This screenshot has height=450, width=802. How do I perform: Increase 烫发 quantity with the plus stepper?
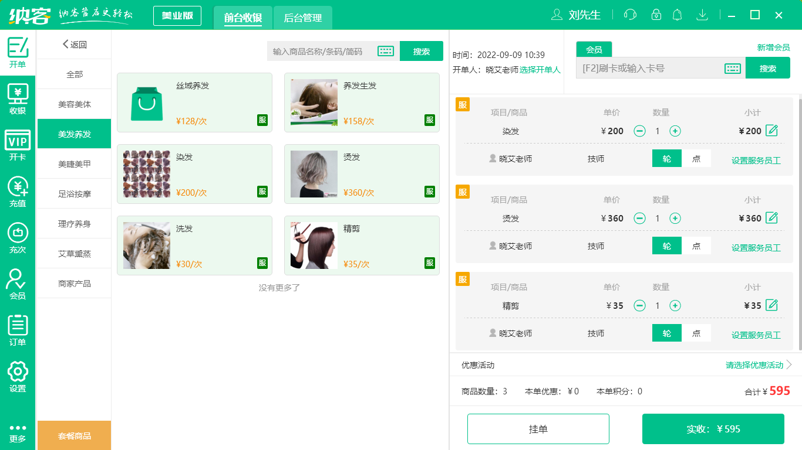(x=675, y=218)
